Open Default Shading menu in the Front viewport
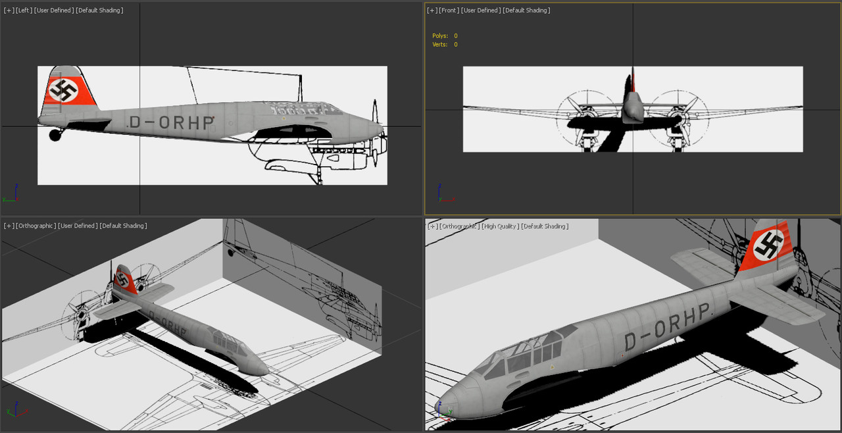 [526, 11]
